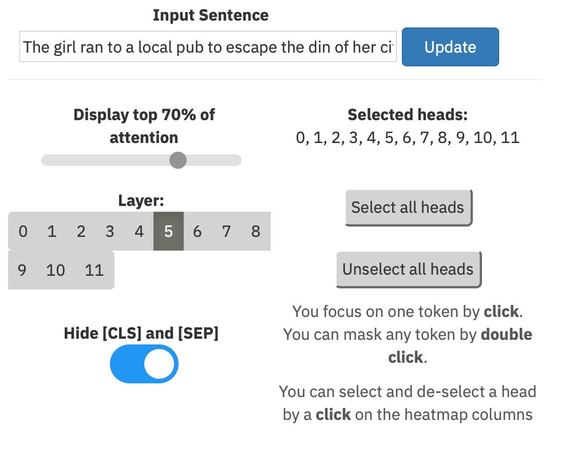Choose layer 8
The width and height of the screenshot is (561, 452).
point(255,231)
